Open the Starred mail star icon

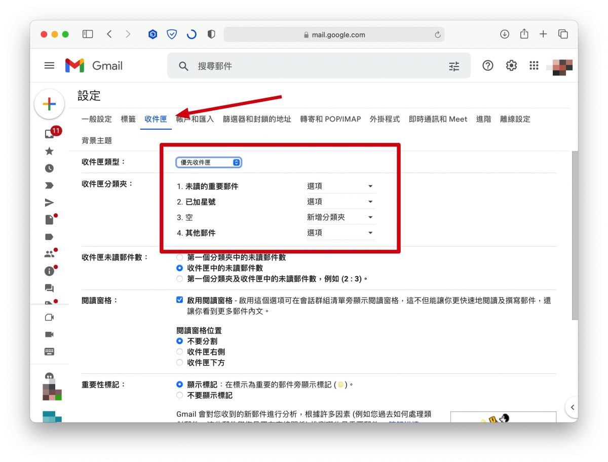[x=49, y=151]
